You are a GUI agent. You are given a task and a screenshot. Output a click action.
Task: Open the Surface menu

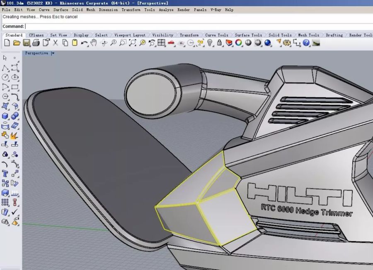(61, 10)
